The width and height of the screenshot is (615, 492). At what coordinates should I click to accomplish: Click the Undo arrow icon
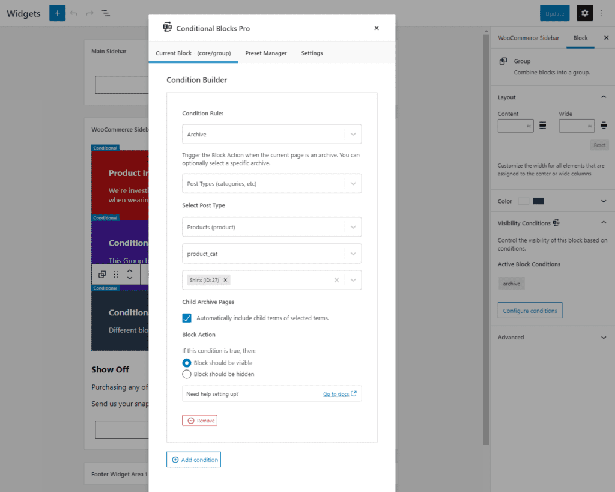coord(73,13)
